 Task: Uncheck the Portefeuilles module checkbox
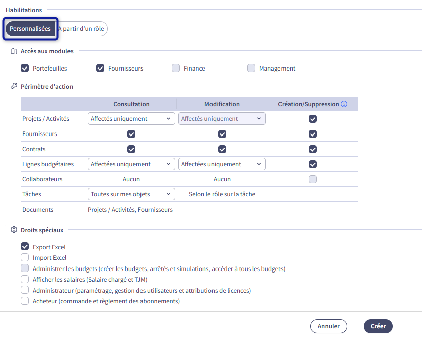click(x=25, y=68)
